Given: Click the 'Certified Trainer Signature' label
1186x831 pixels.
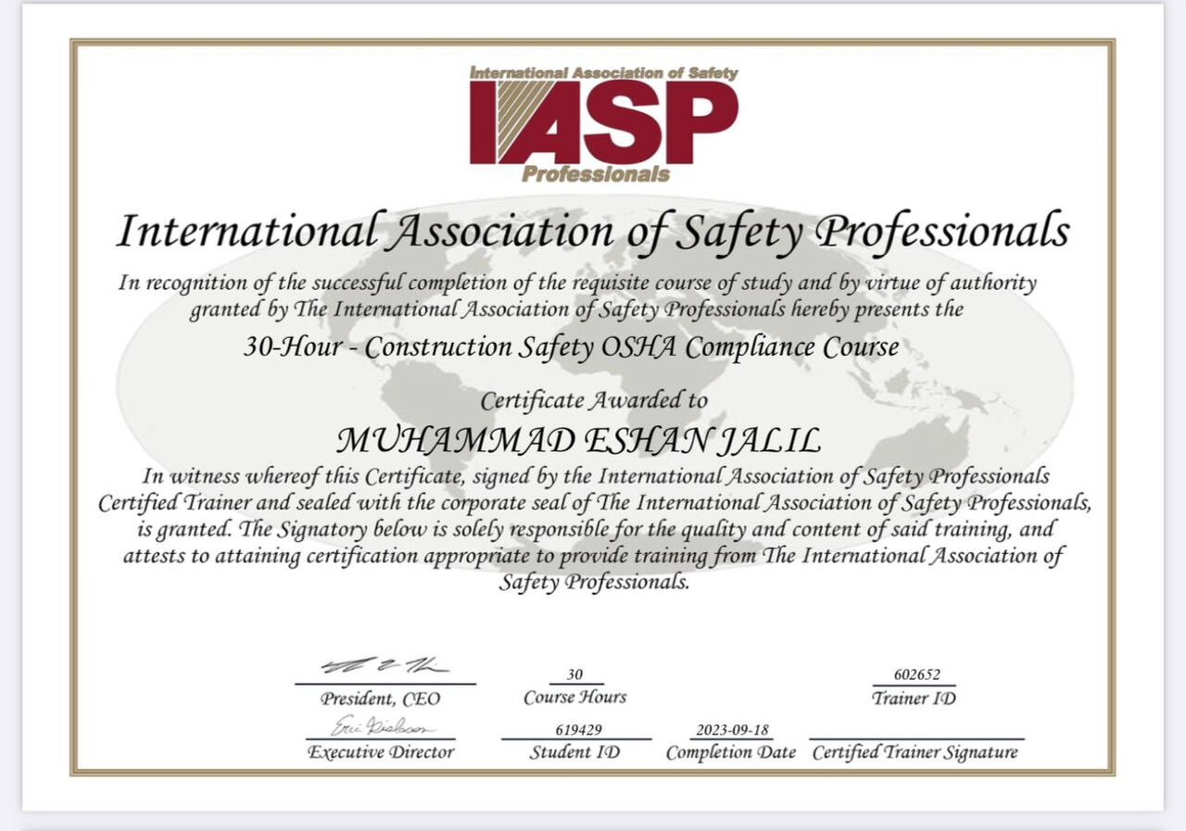Looking at the screenshot, I should pyautogui.click(x=915, y=752).
